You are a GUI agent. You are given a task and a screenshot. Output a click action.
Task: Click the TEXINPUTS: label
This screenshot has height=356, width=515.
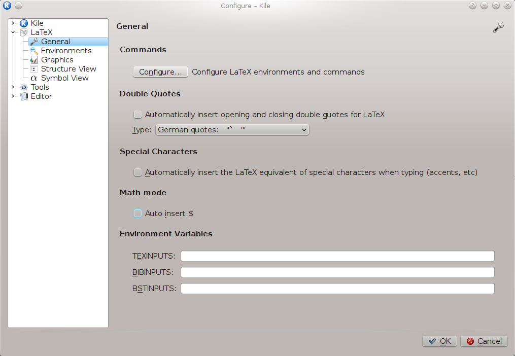[154, 256]
